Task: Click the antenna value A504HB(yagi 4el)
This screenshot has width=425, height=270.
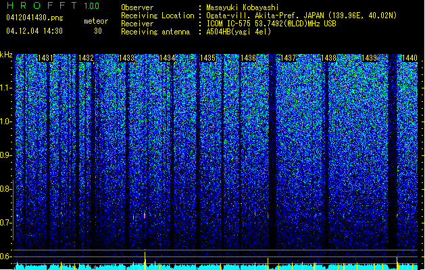Action: click(x=239, y=32)
